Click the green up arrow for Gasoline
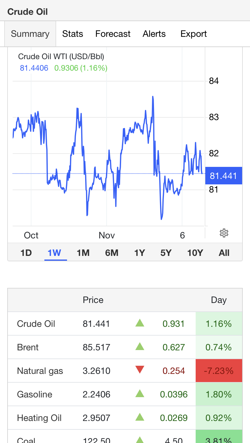Image resolution: width=250 pixels, height=443 pixels. click(x=140, y=394)
